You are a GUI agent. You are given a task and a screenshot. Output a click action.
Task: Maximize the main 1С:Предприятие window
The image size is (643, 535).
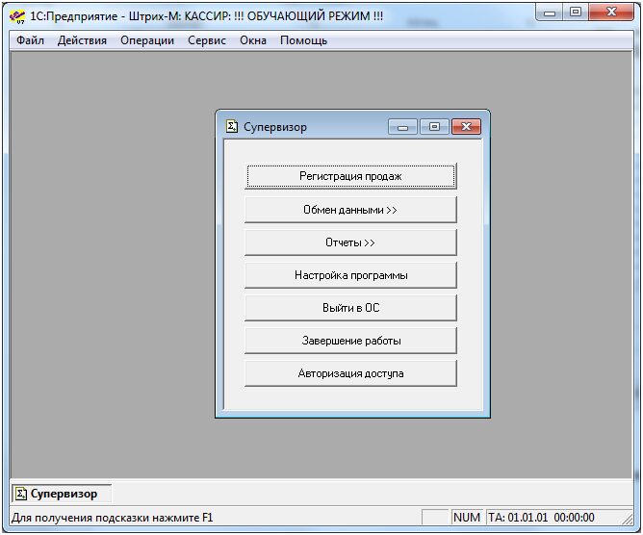point(576,13)
